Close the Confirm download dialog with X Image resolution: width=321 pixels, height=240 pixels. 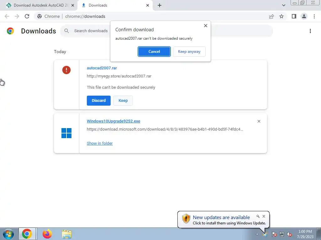coord(206,26)
